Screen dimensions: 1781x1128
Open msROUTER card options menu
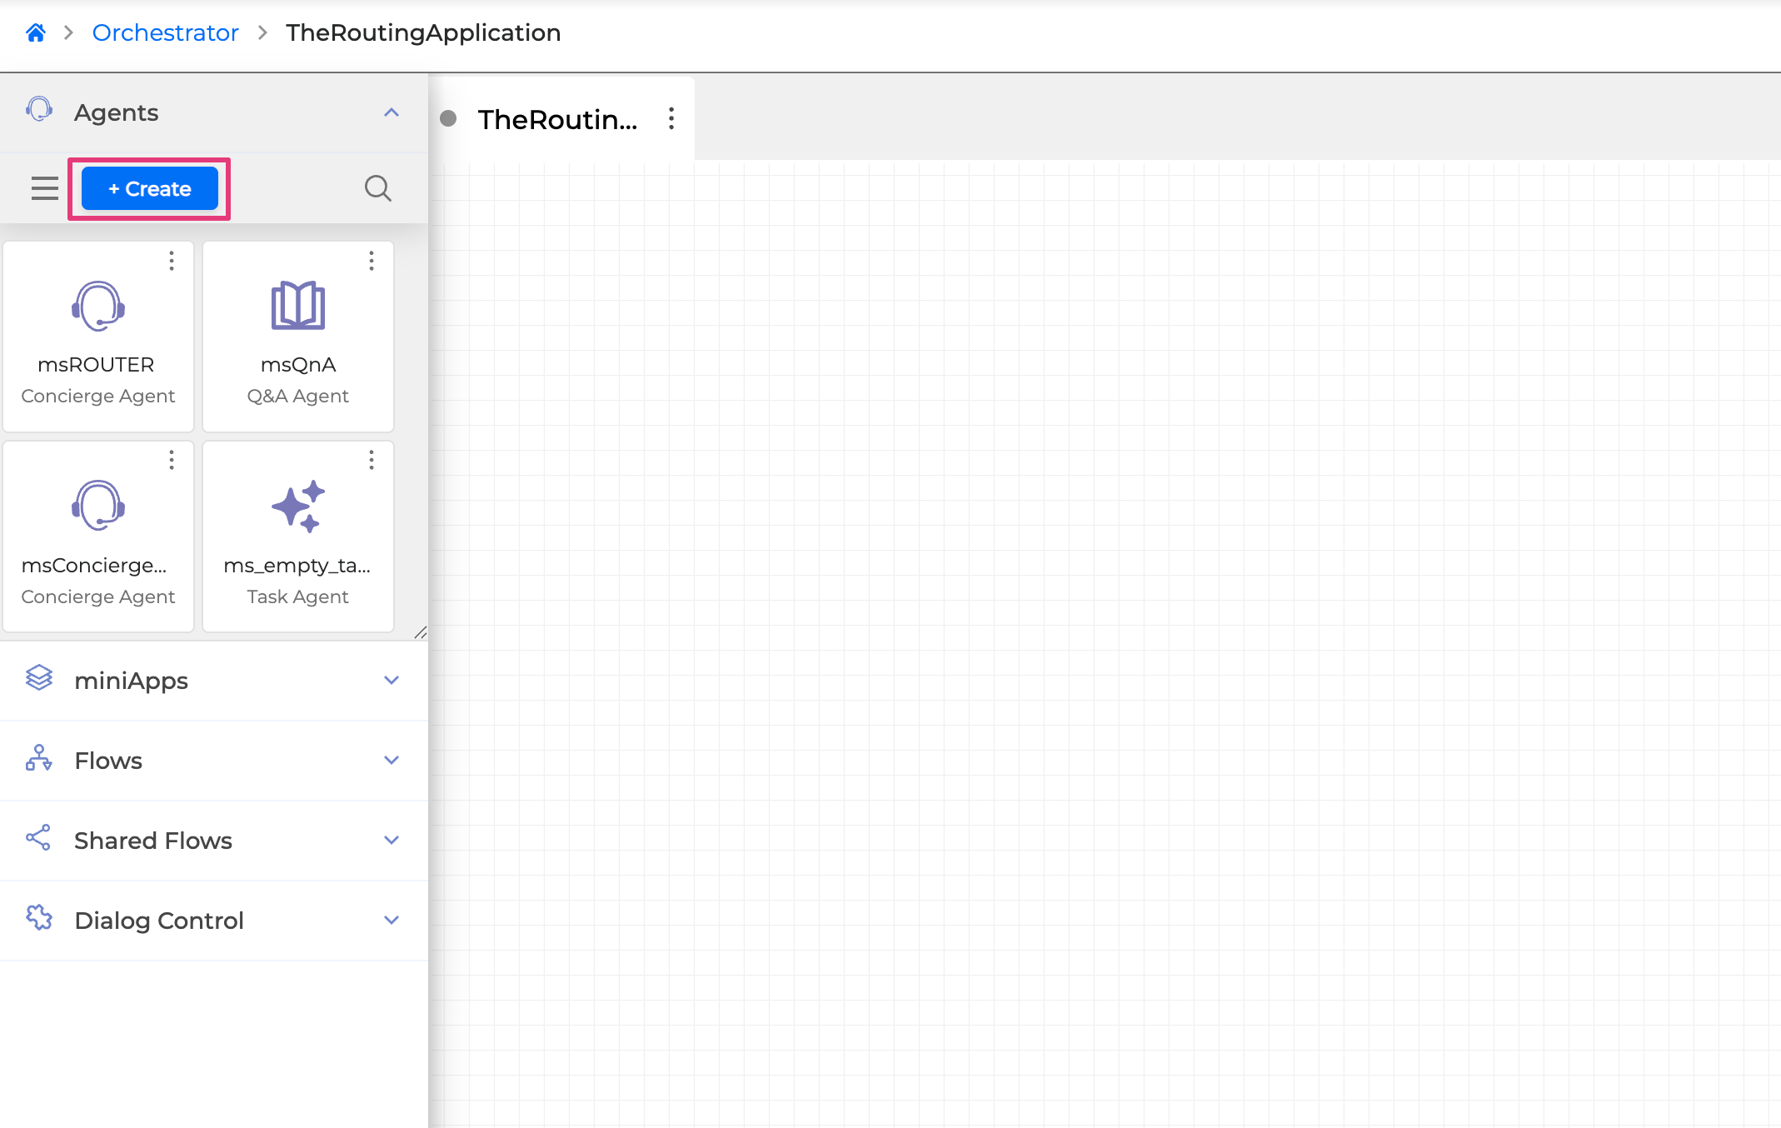pyautogui.click(x=172, y=261)
